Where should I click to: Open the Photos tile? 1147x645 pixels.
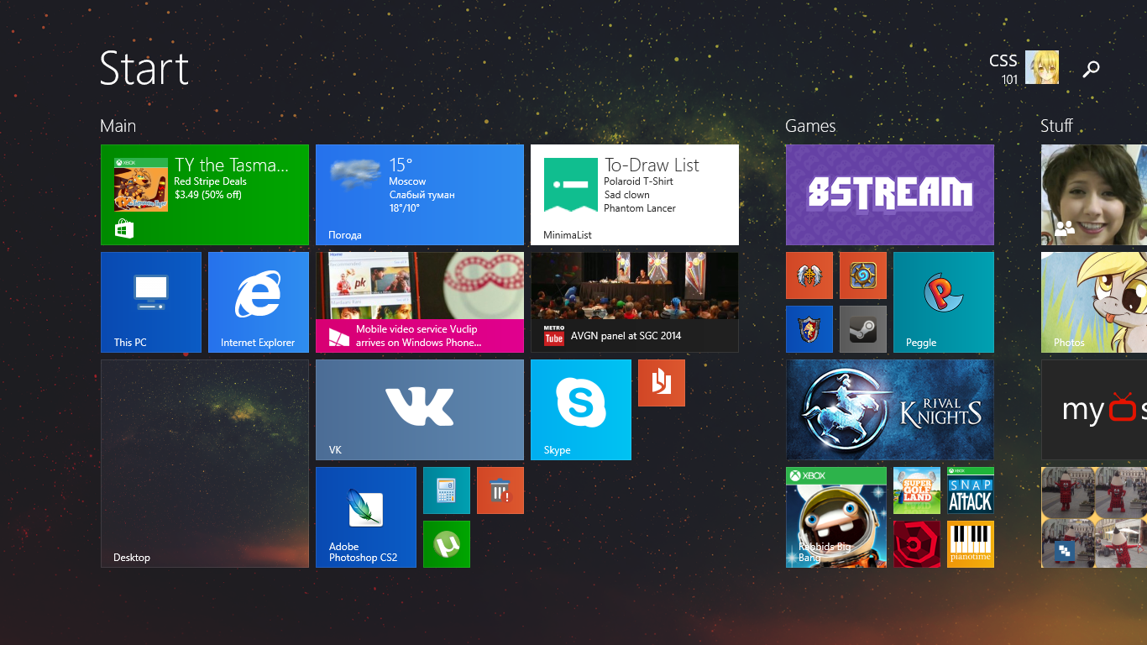[1094, 302]
